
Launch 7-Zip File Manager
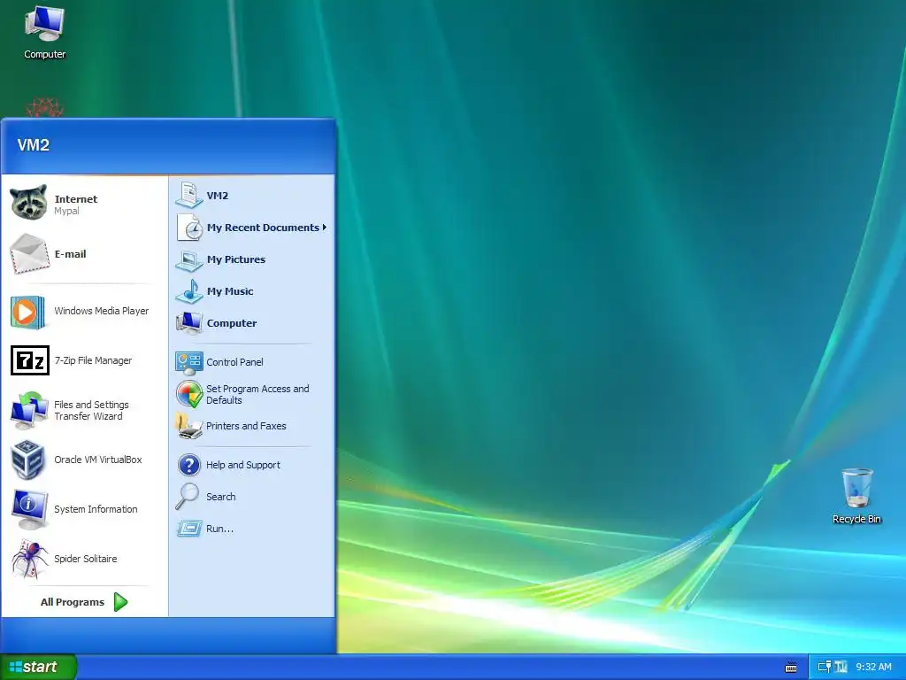[84, 360]
